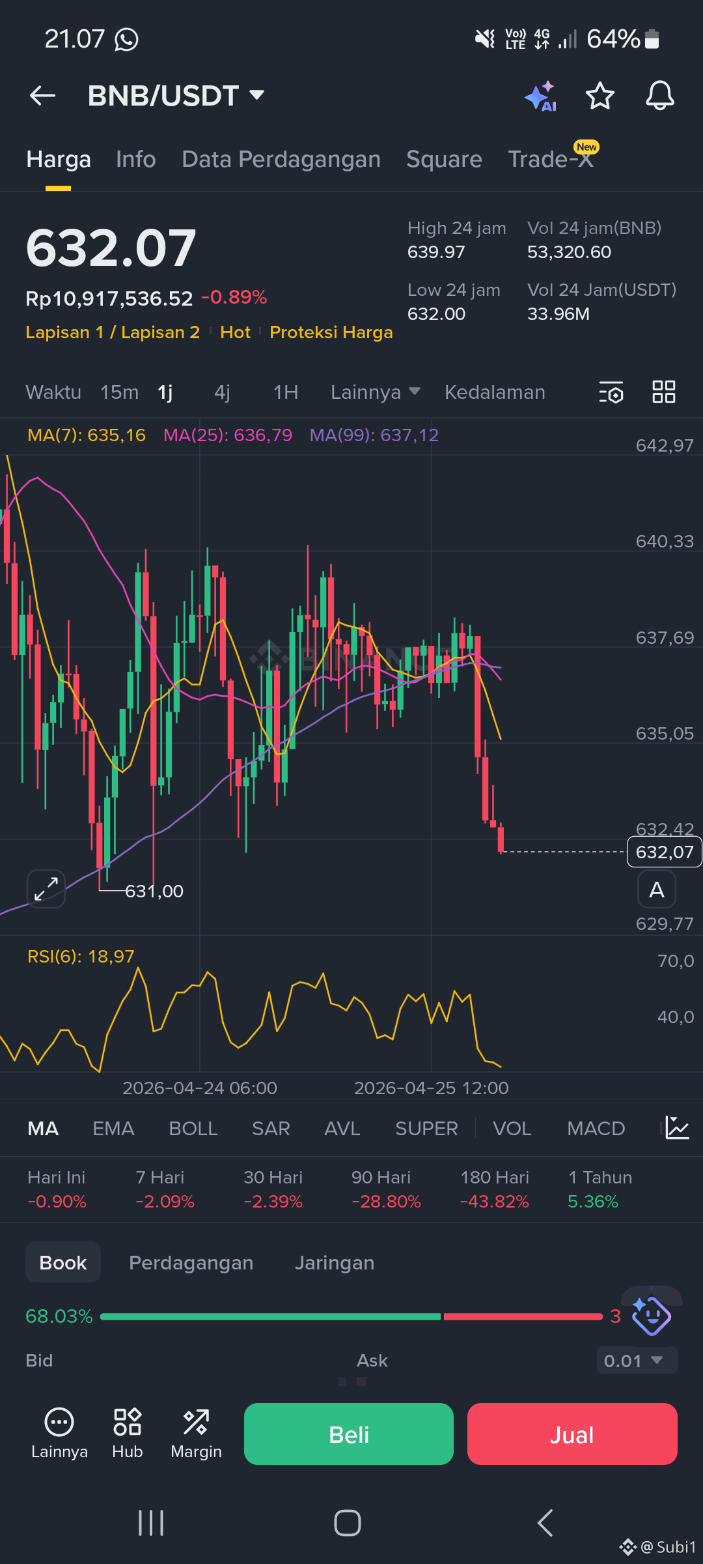Switch to Info tab
This screenshot has width=703, height=1564.
pos(136,159)
